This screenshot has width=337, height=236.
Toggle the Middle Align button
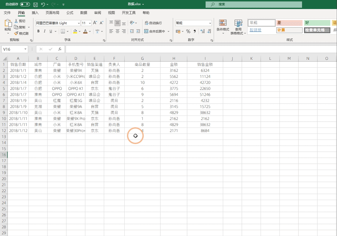[x=118, y=23]
